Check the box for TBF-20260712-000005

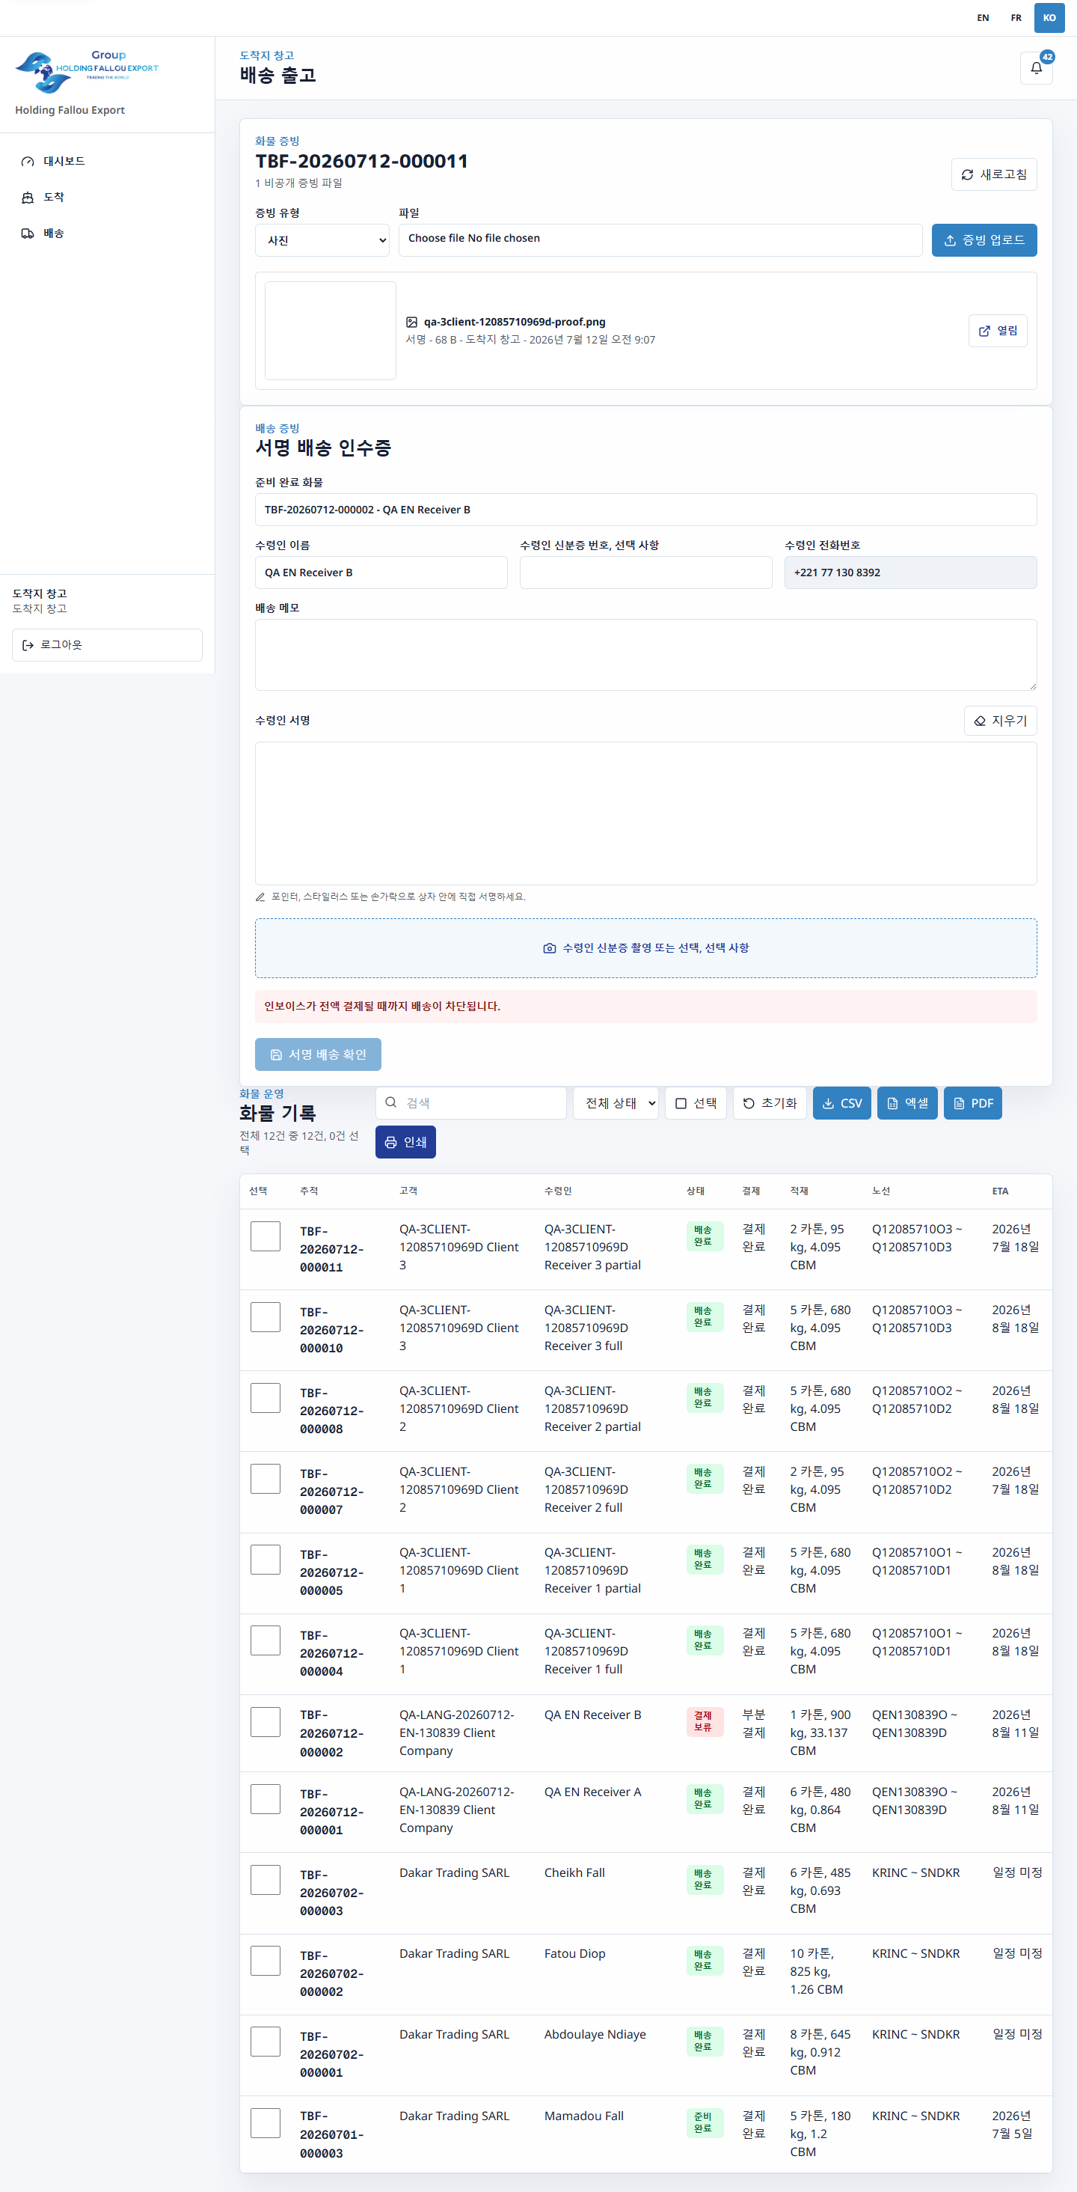(266, 1560)
